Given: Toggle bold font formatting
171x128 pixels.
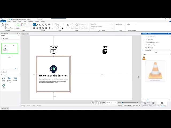Looking at the screenshot, I should [56, 28].
